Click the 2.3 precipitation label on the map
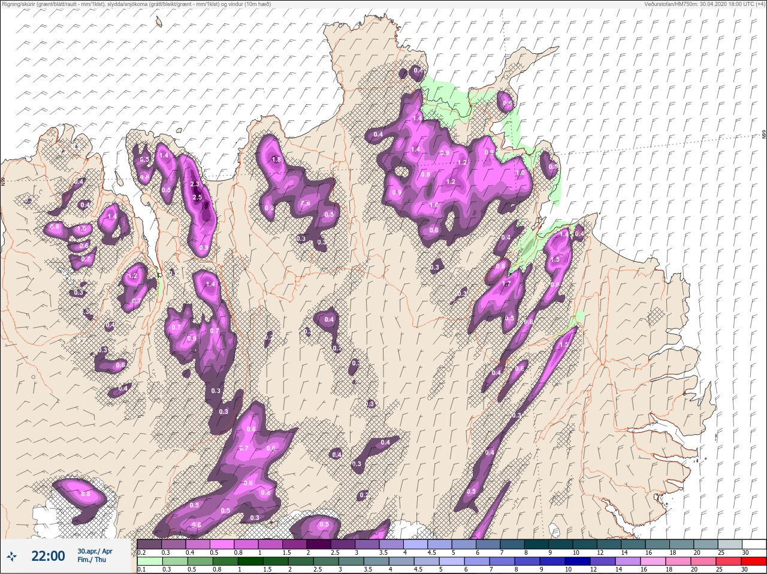Viewport: 767px width, 574px height. (x=194, y=185)
